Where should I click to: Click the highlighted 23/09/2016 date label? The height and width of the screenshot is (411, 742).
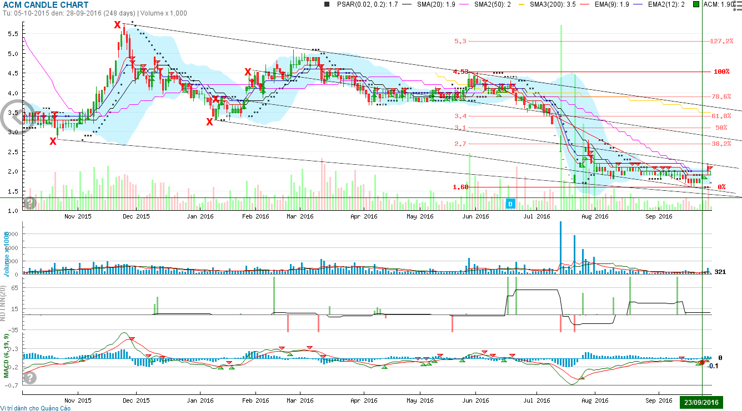701,403
